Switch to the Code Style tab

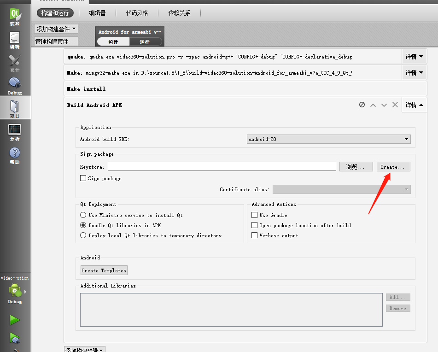[x=137, y=13]
